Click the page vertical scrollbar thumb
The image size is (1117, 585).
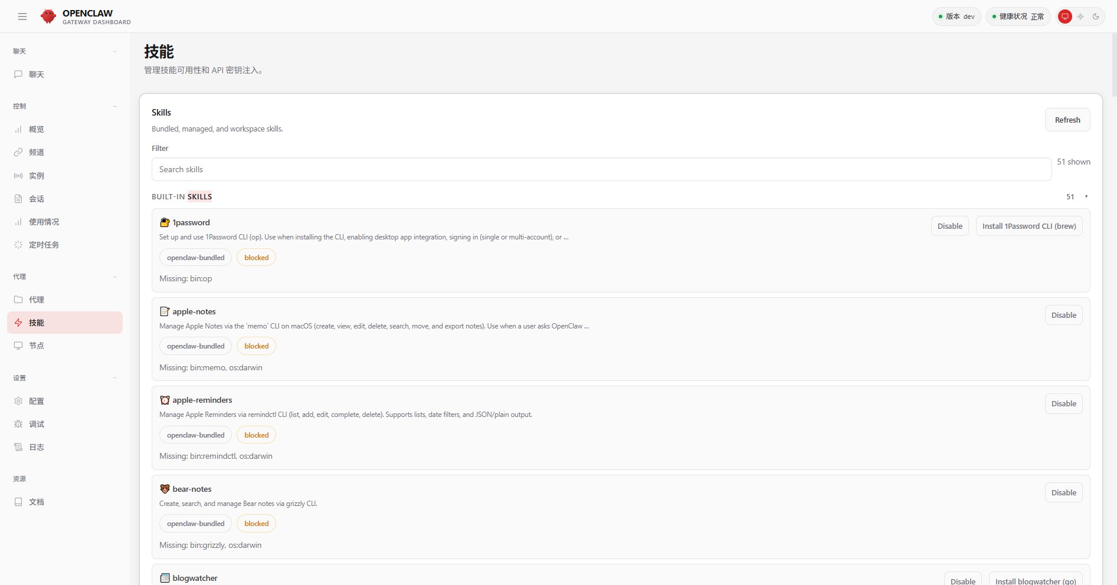1114,65
